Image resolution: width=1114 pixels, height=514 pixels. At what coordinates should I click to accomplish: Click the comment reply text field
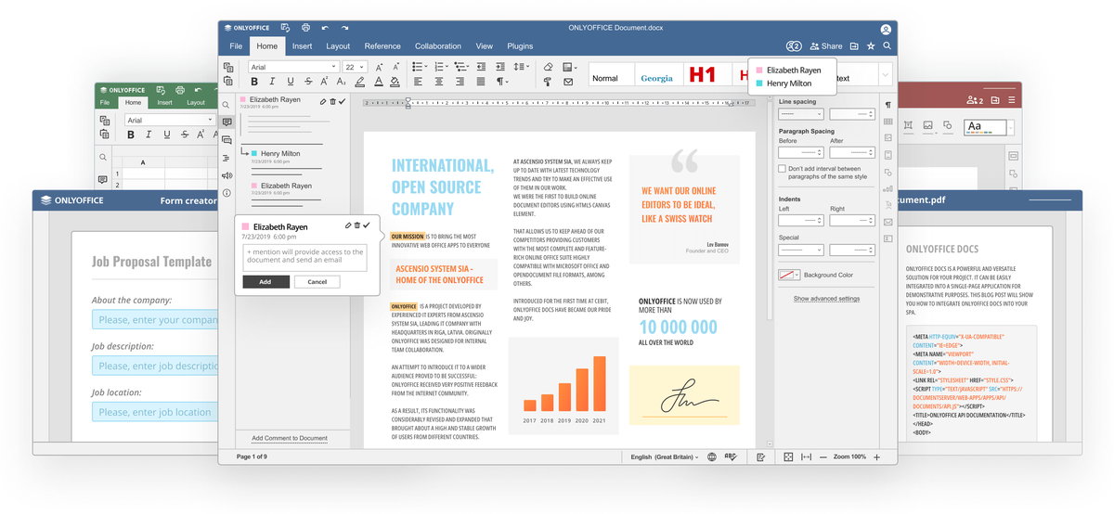(304, 258)
